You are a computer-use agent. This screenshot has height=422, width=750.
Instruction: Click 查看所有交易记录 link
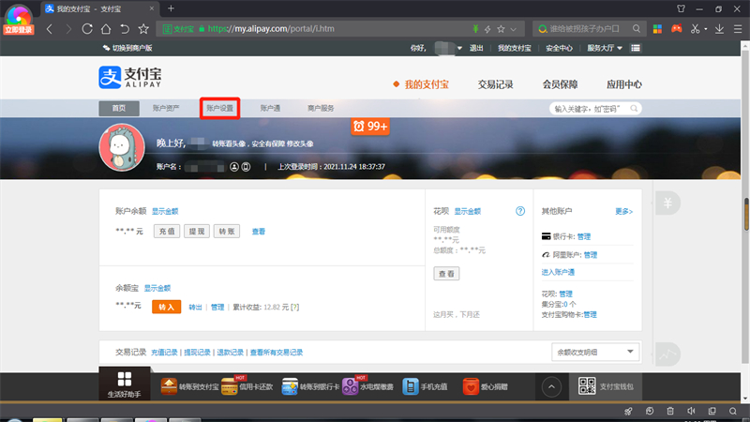pos(277,353)
